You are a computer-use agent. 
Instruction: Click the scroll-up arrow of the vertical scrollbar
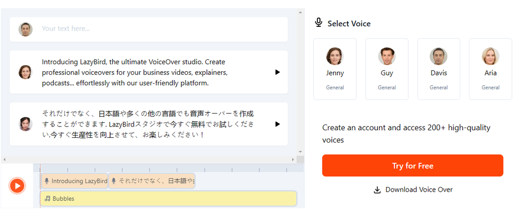pos(300,12)
